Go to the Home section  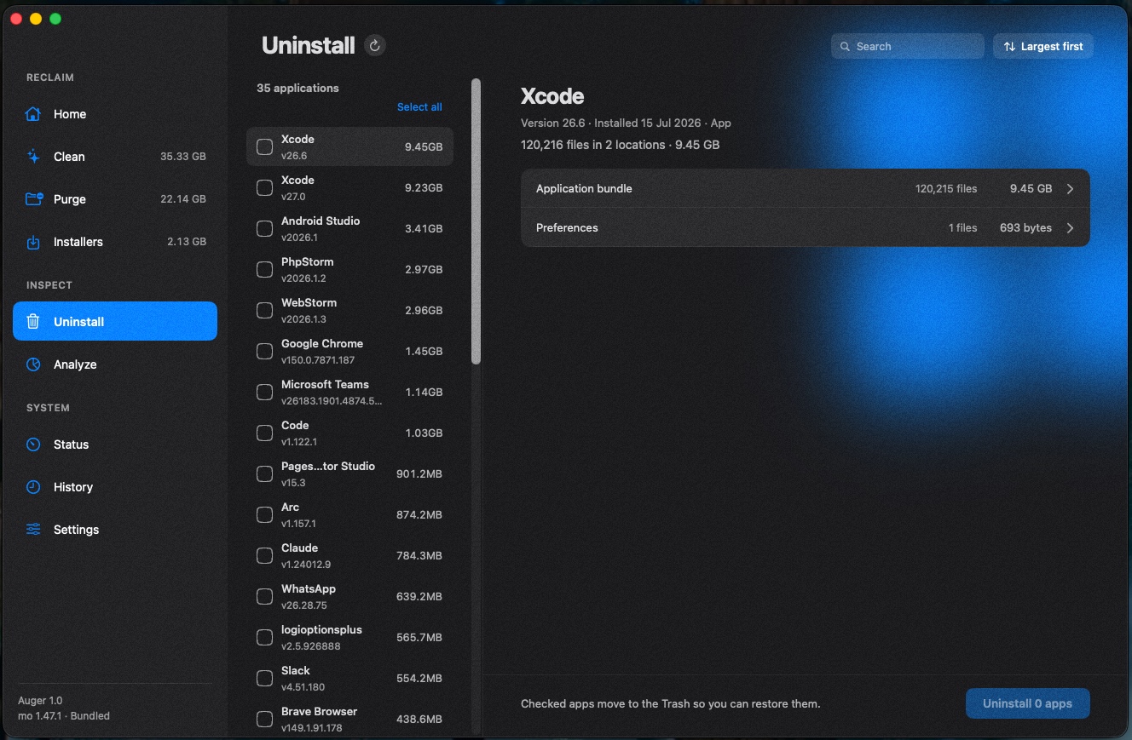click(115, 114)
